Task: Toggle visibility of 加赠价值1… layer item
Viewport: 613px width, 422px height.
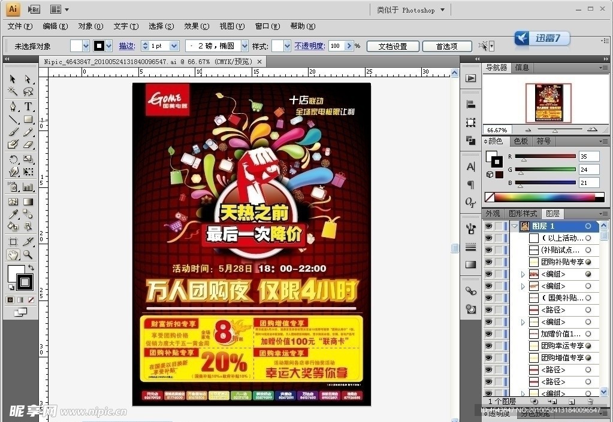Action: click(489, 334)
